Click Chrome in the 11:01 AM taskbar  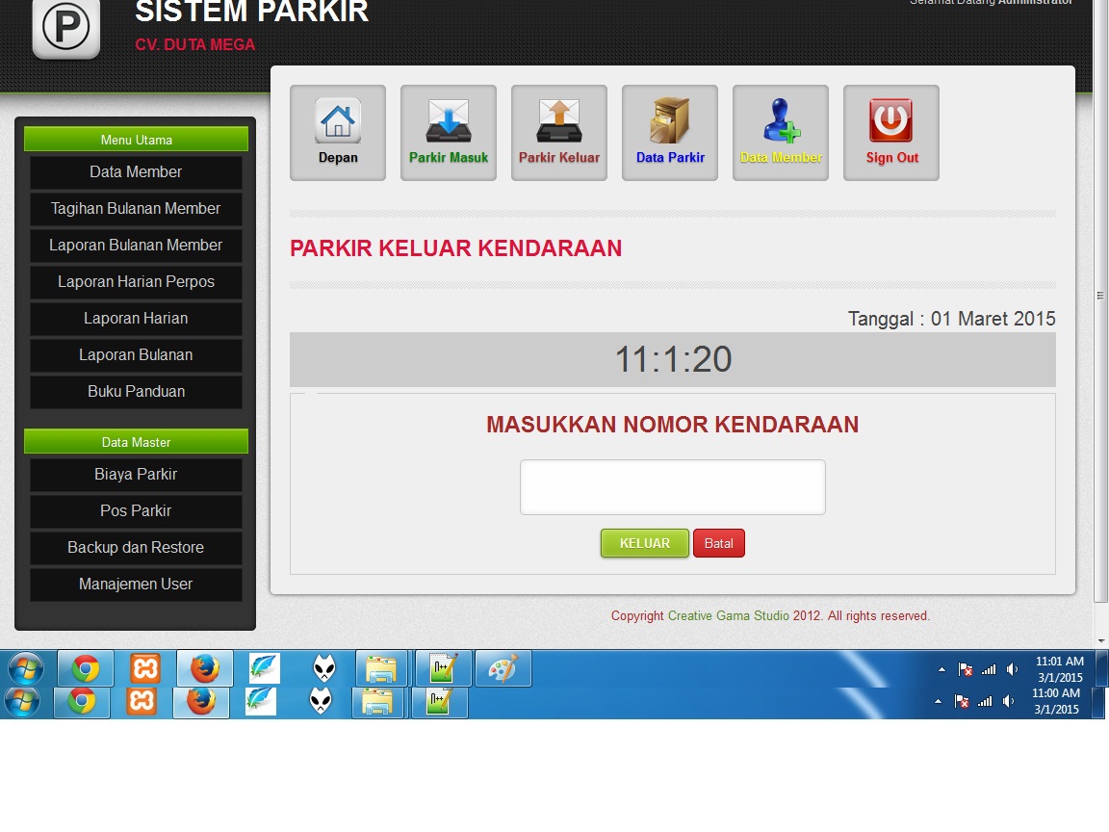tap(85, 668)
